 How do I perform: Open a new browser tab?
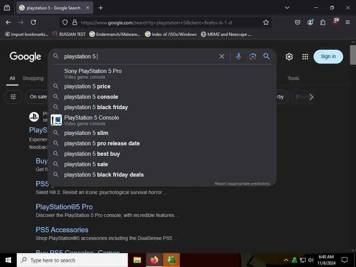(x=100, y=8)
